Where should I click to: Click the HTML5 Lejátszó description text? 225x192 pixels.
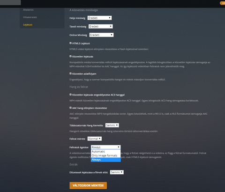pyautogui.click(x=109, y=49)
